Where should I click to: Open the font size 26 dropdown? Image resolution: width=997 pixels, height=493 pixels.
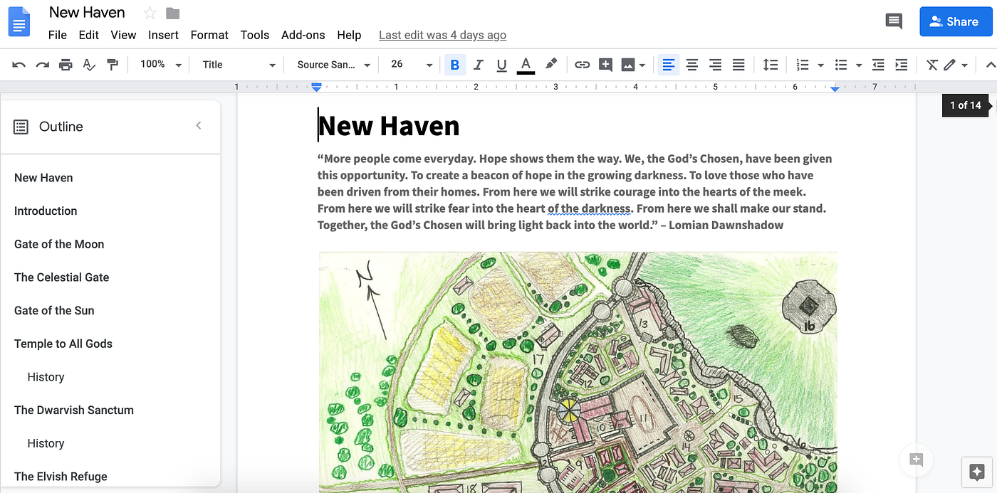[411, 65]
